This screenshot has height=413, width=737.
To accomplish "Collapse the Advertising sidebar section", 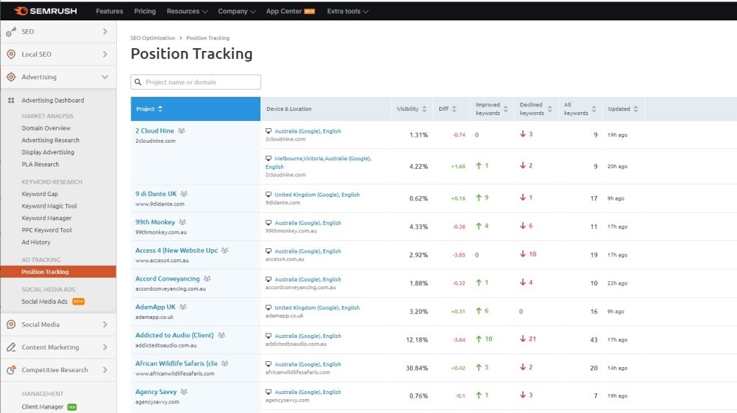I will (105, 77).
